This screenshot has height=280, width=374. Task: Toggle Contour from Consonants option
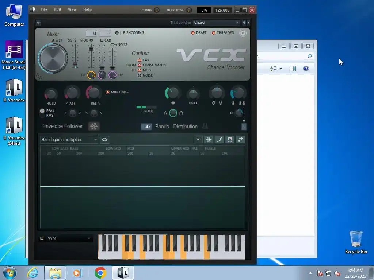tap(140, 65)
